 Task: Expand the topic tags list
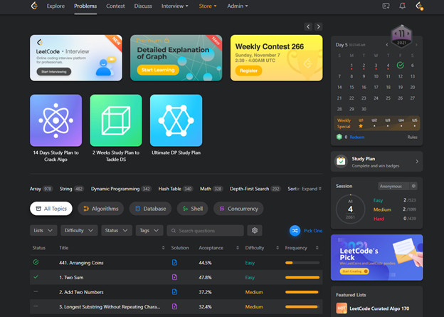click(311, 189)
